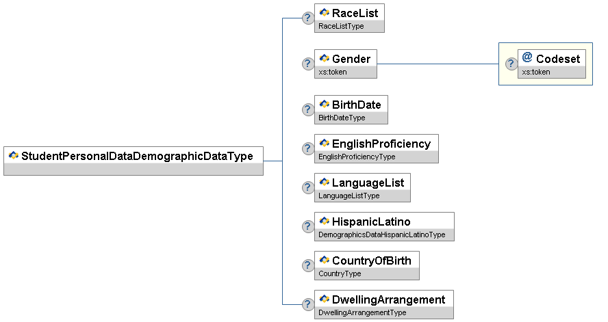This screenshot has height=322, width=608.
Task: Click question mark icon beside LanguageList
Action: tap(308, 187)
